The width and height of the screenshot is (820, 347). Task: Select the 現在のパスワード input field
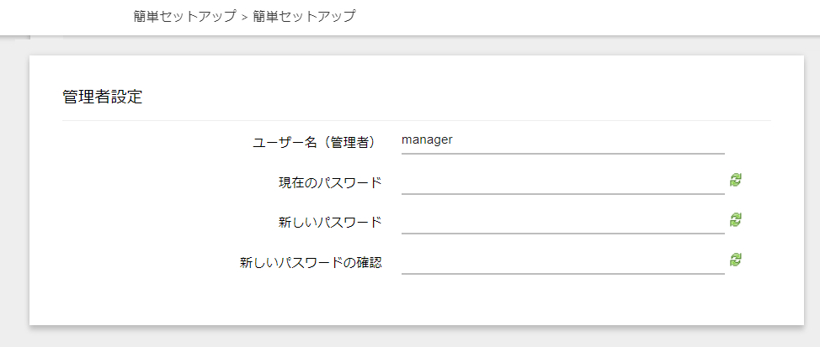[562, 181]
